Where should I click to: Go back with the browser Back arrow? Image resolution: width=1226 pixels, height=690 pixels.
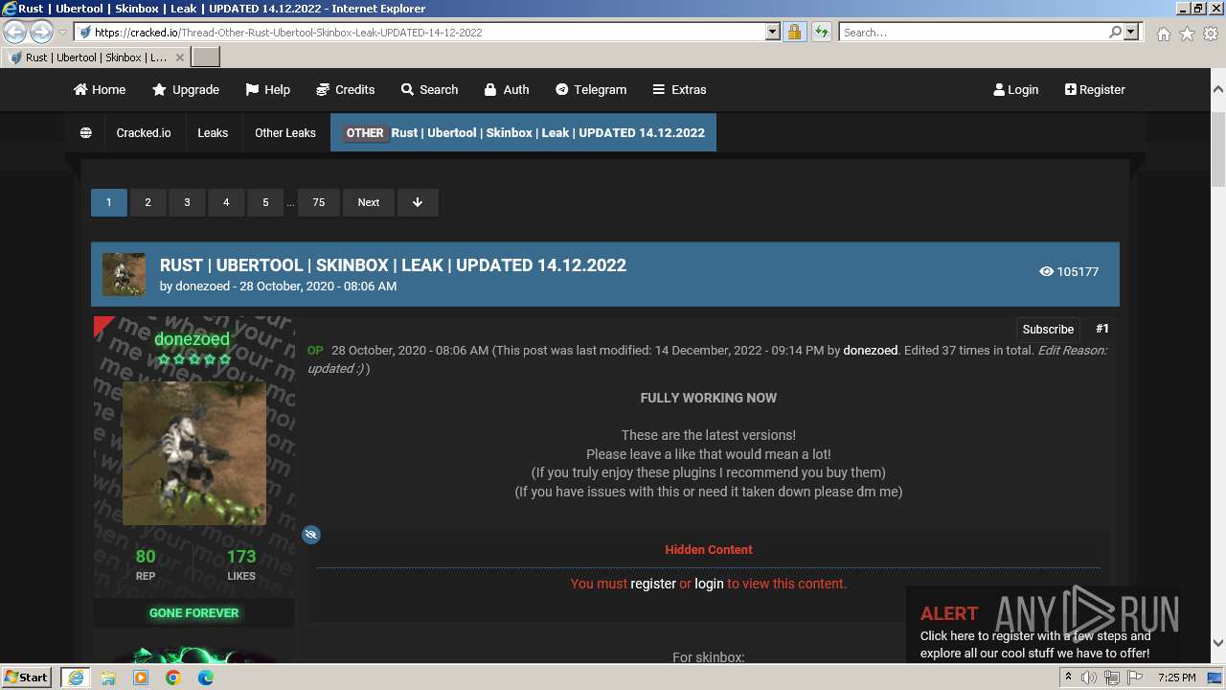(15, 32)
